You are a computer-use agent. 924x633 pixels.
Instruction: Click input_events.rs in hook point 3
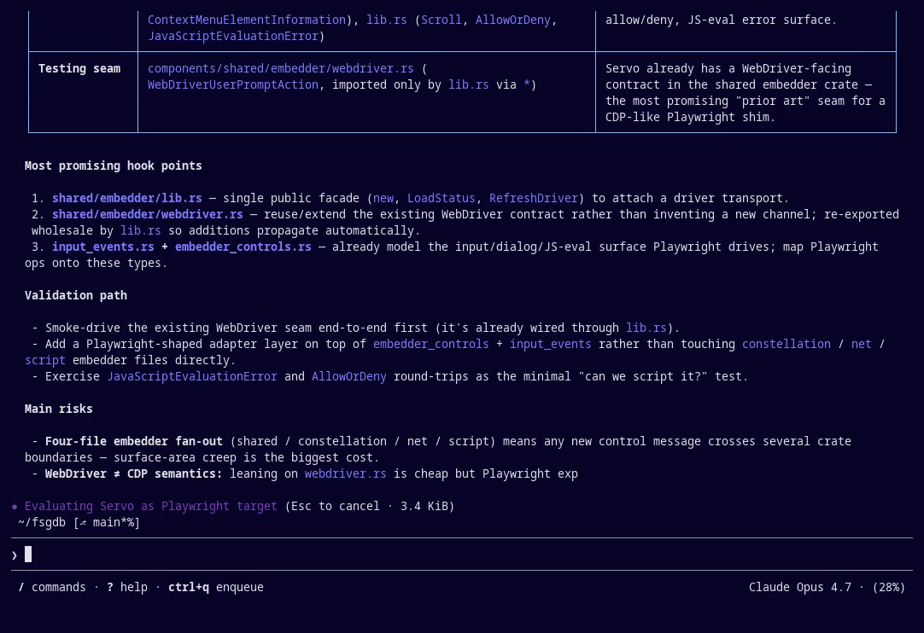(x=103, y=247)
